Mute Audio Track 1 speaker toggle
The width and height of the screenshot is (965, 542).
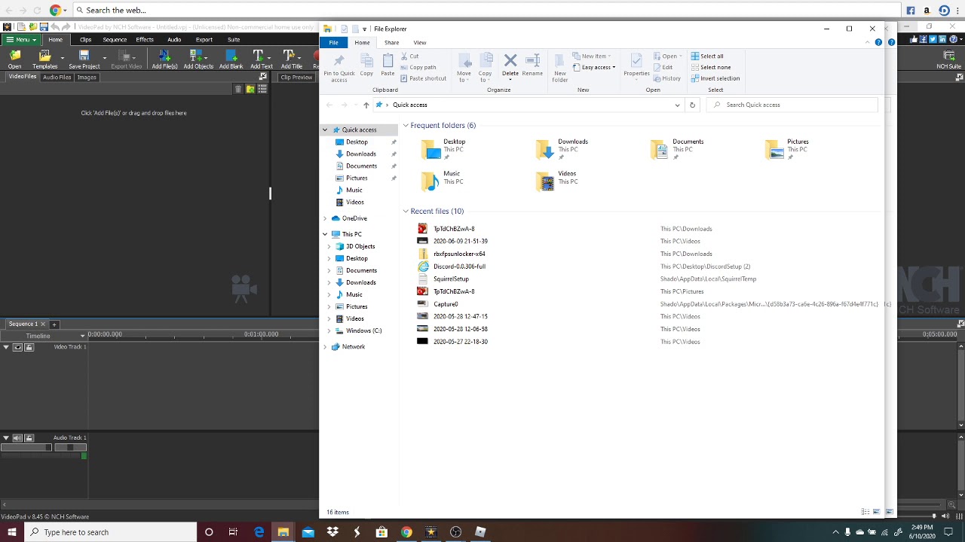click(x=17, y=438)
